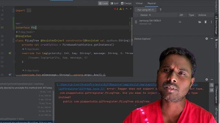Click scroll-to-end icon in build output
The image size is (220, 123).
tap(212, 90)
